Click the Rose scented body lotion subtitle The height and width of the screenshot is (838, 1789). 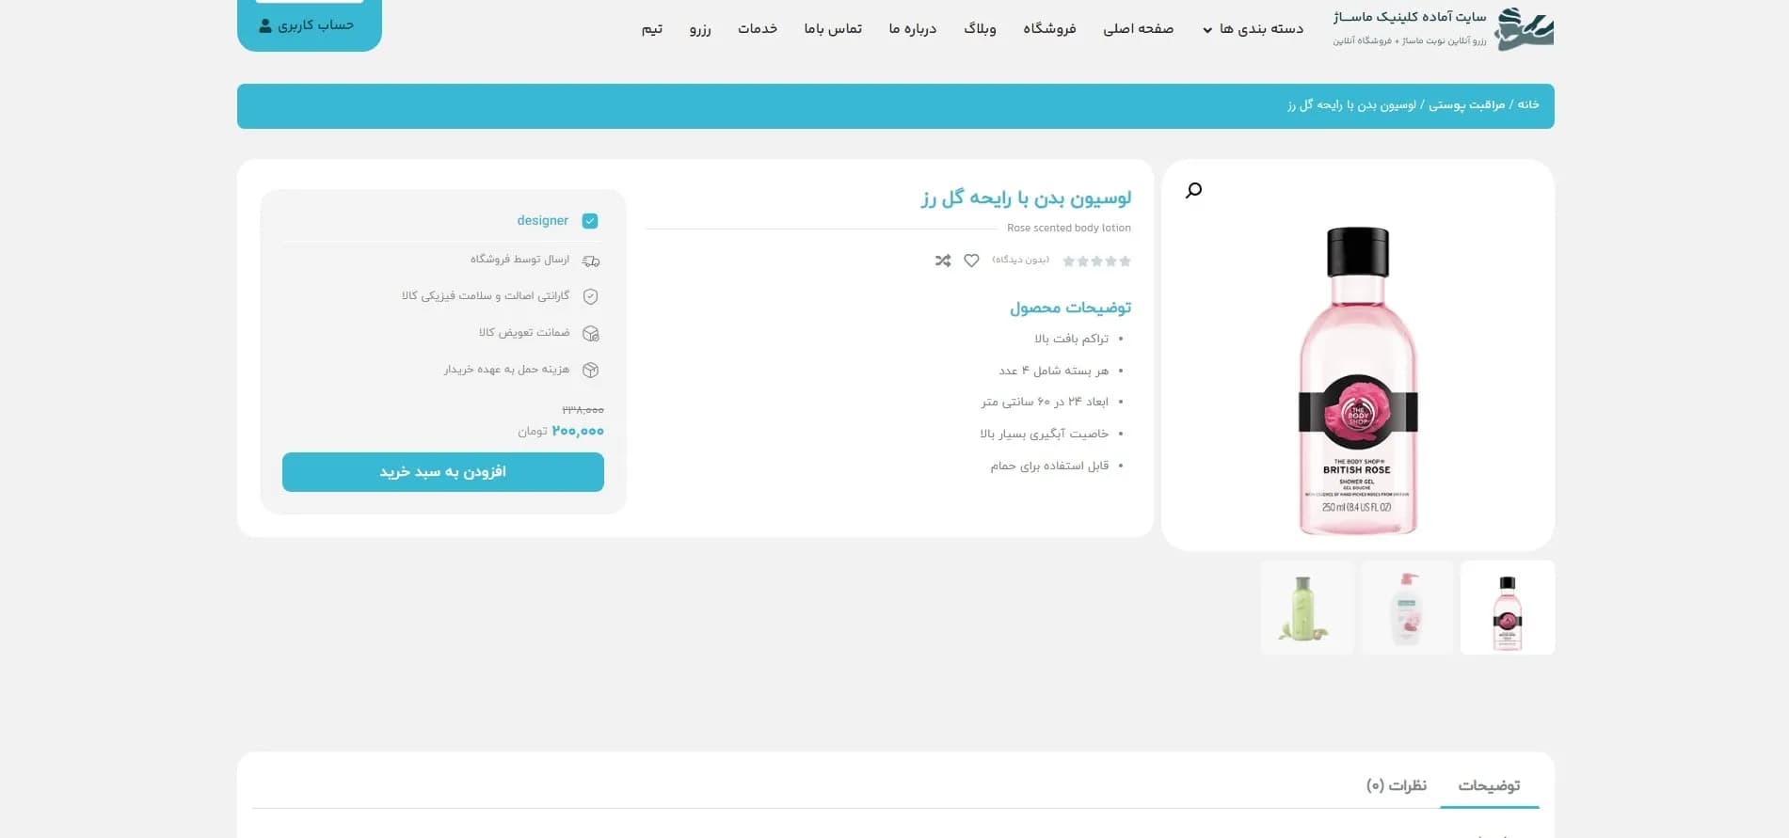pyautogui.click(x=1069, y=228)
